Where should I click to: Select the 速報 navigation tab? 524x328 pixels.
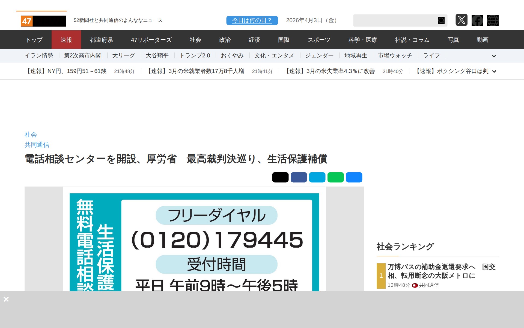[x=66, y=40]
